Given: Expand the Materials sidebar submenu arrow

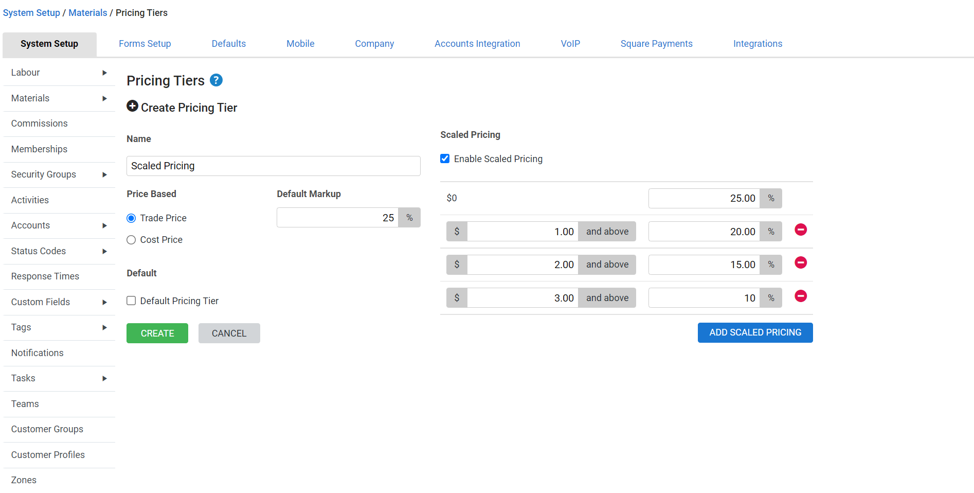Looking at the screenshot, I should (104, 98).
